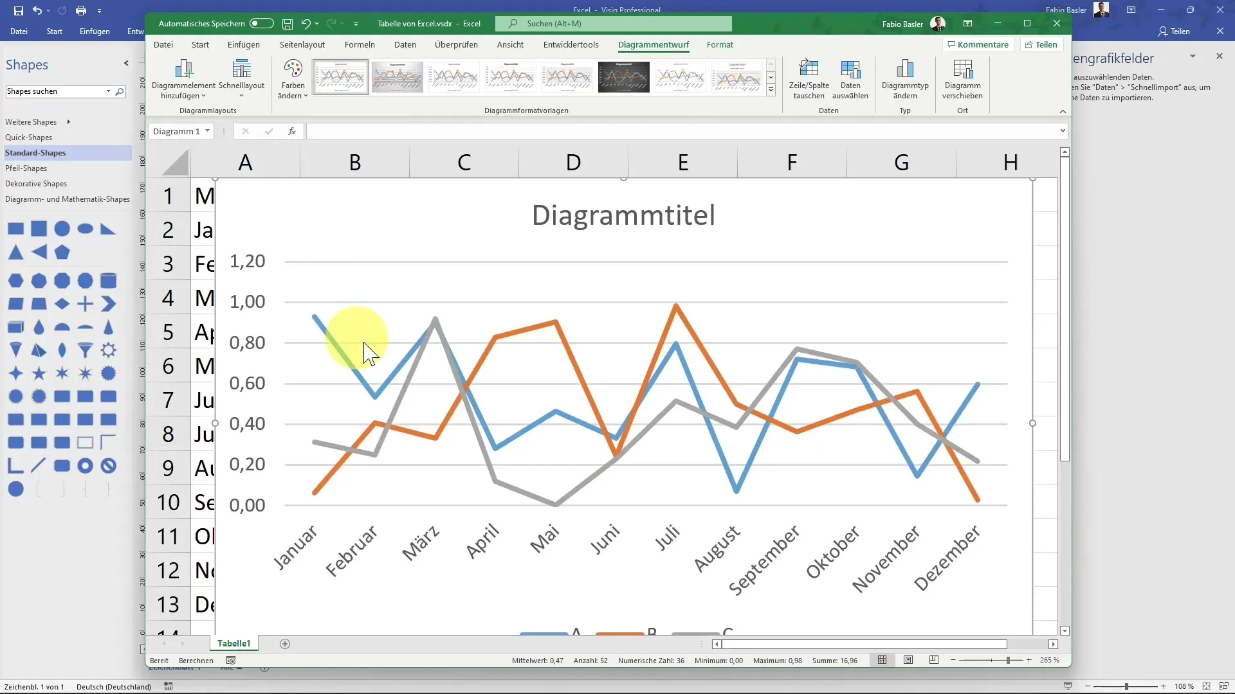Screen dimensions: 1235x694
Task: Open Pfeil-Shapes stencil
Action: (26, 168)
